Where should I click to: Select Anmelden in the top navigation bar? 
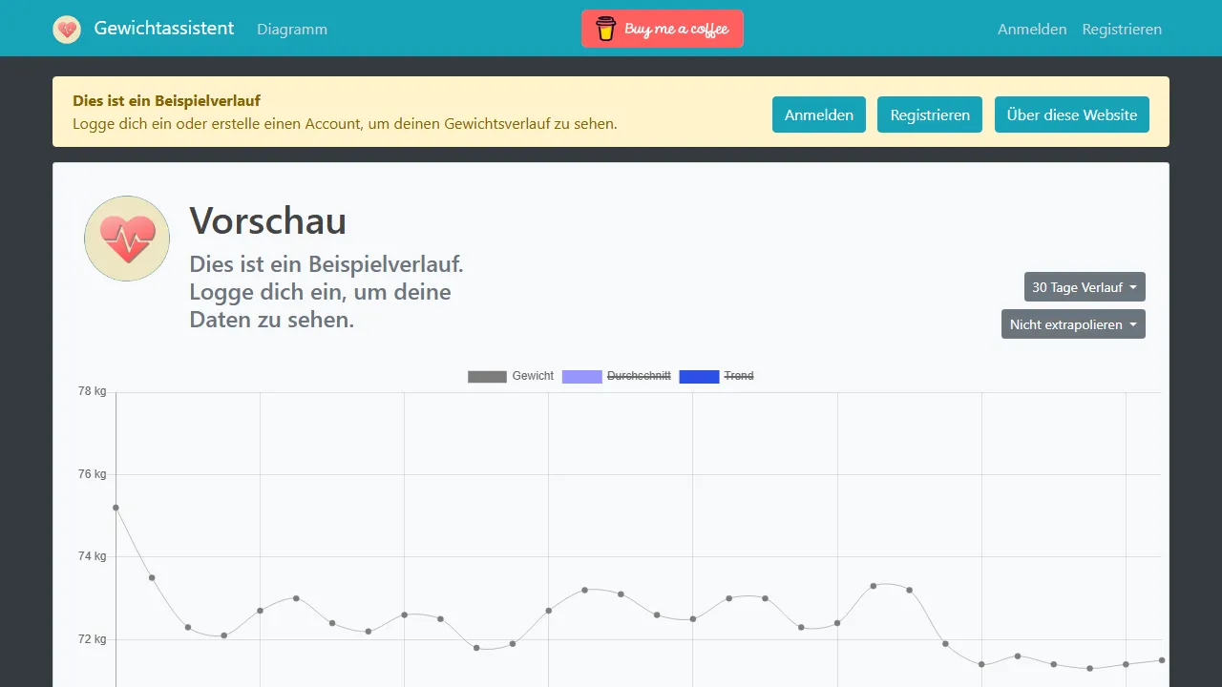click(x=1032, y=29)
